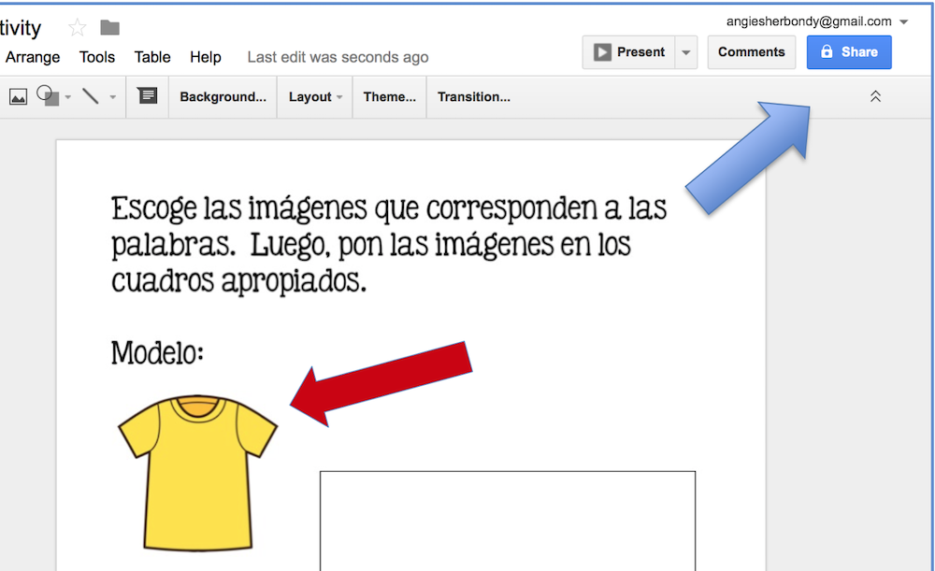This screenshot has height=571, width=935.
Task: Open the Theme... options
Action: pyautogui.click(x=389, y=97)
